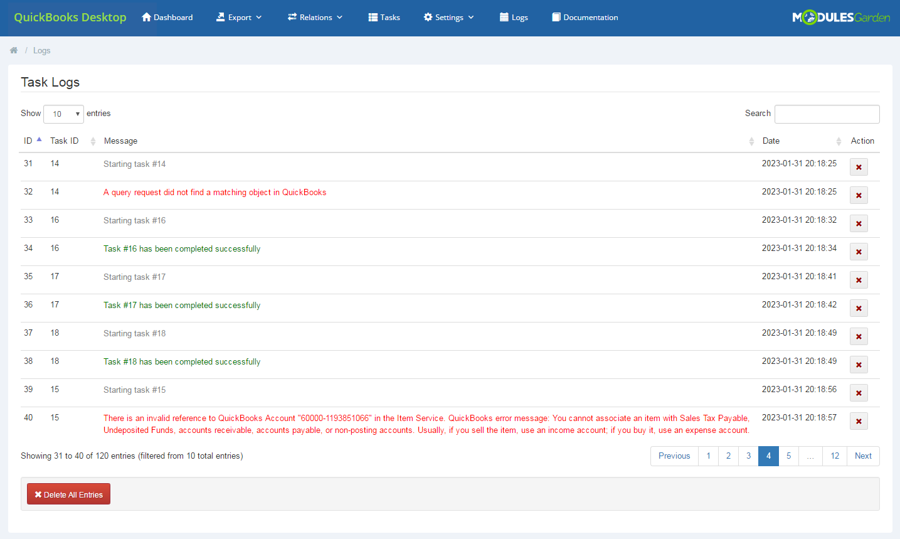Click the Settings gear icon
Viewport: 900px width, 539px height.
coord(426,17)
